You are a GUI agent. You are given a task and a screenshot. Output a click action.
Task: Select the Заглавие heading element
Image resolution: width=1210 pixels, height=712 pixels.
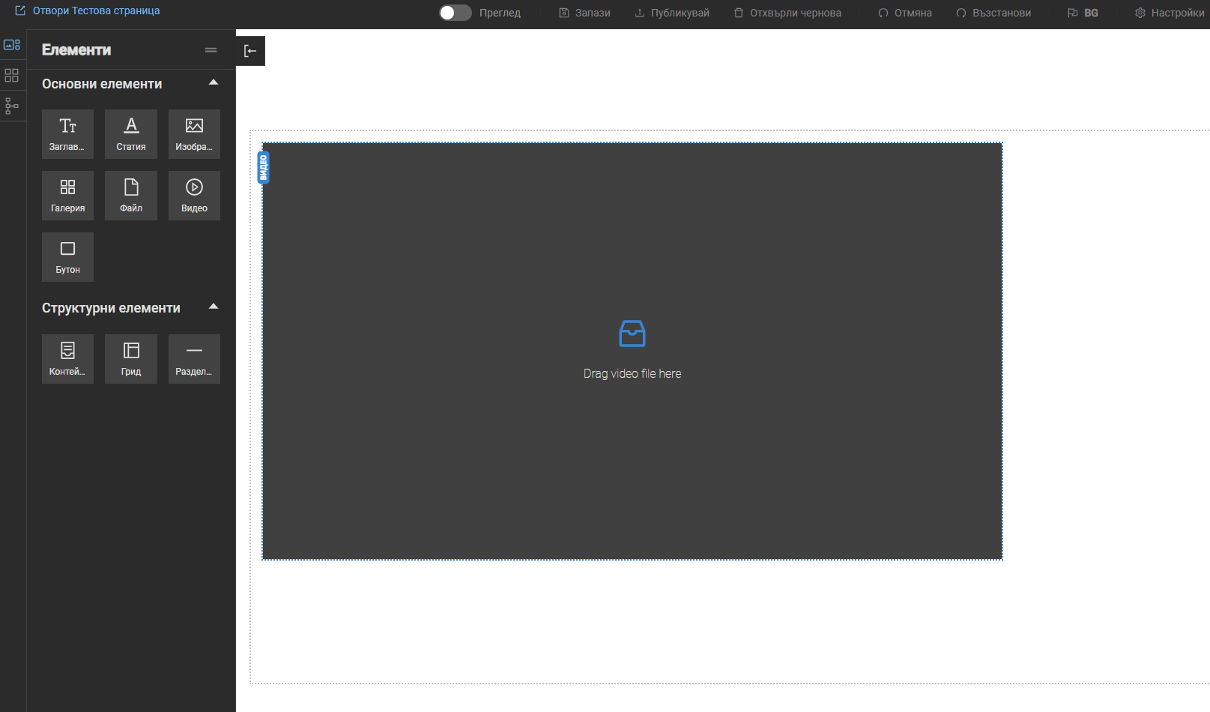67,133
